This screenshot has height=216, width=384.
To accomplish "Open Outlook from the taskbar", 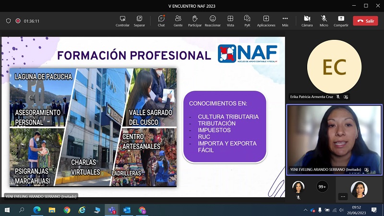I will tap(127, 210).
